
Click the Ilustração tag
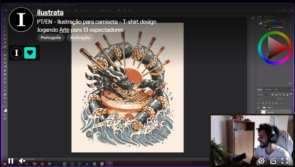tap(80, 38)
